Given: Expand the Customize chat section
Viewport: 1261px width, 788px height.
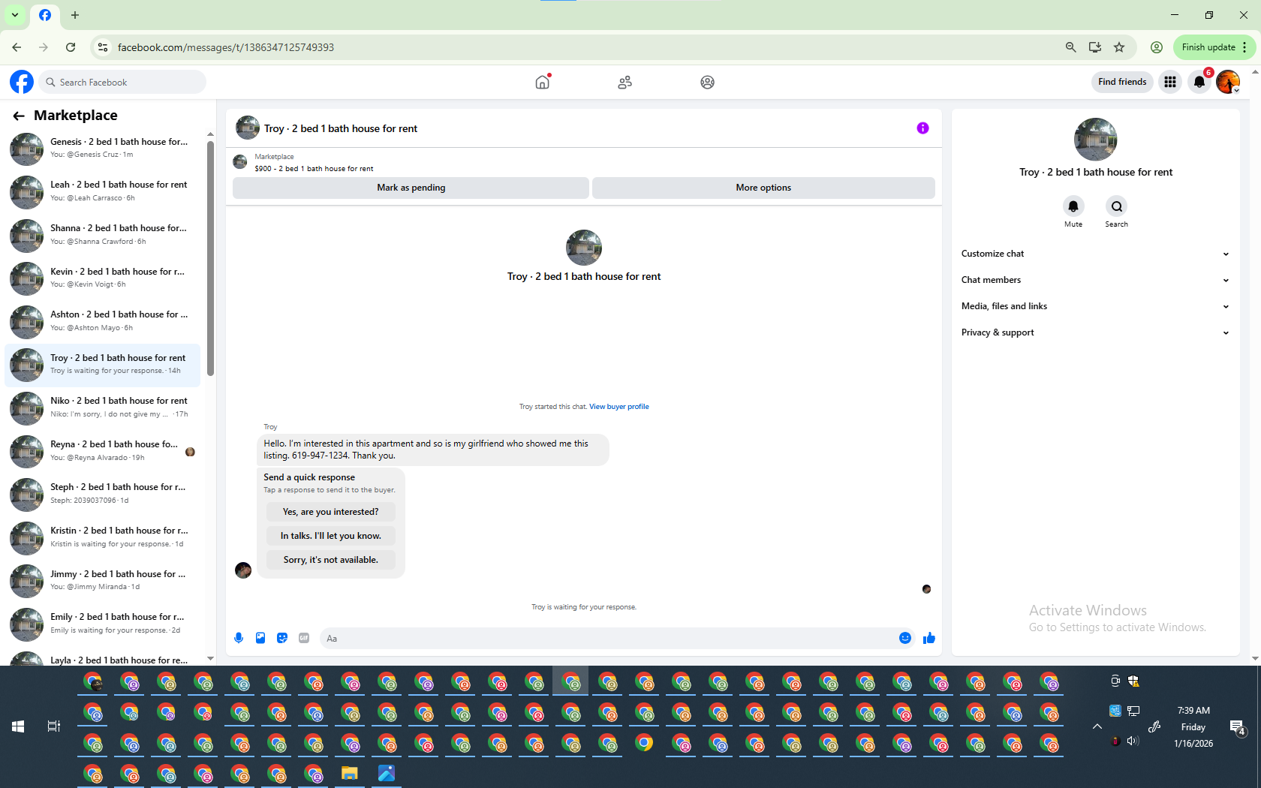Looking at the screenshot, I should [x=1095, y=254].
